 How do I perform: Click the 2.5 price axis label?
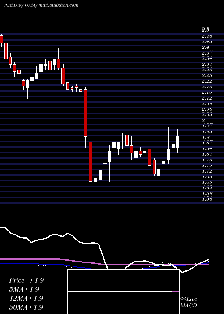(205, 30)
